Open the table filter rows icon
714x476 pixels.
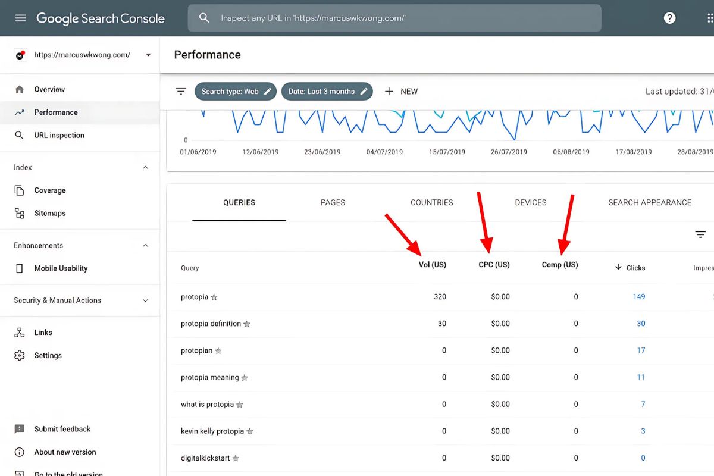point(700,234)
